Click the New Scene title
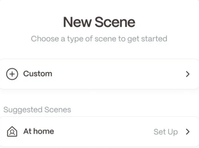This screenshot has height=148, width=199. click(99, 22)
